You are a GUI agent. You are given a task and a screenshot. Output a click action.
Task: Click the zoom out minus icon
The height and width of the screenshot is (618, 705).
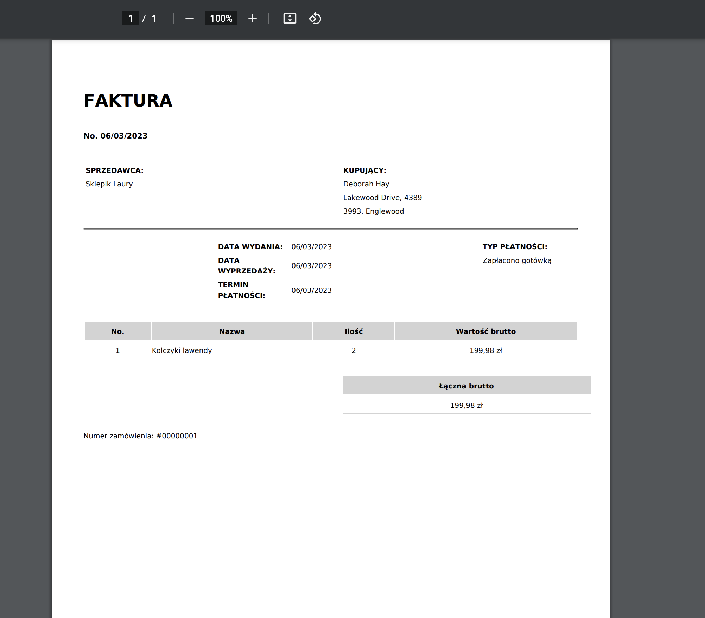pos(189,18)
